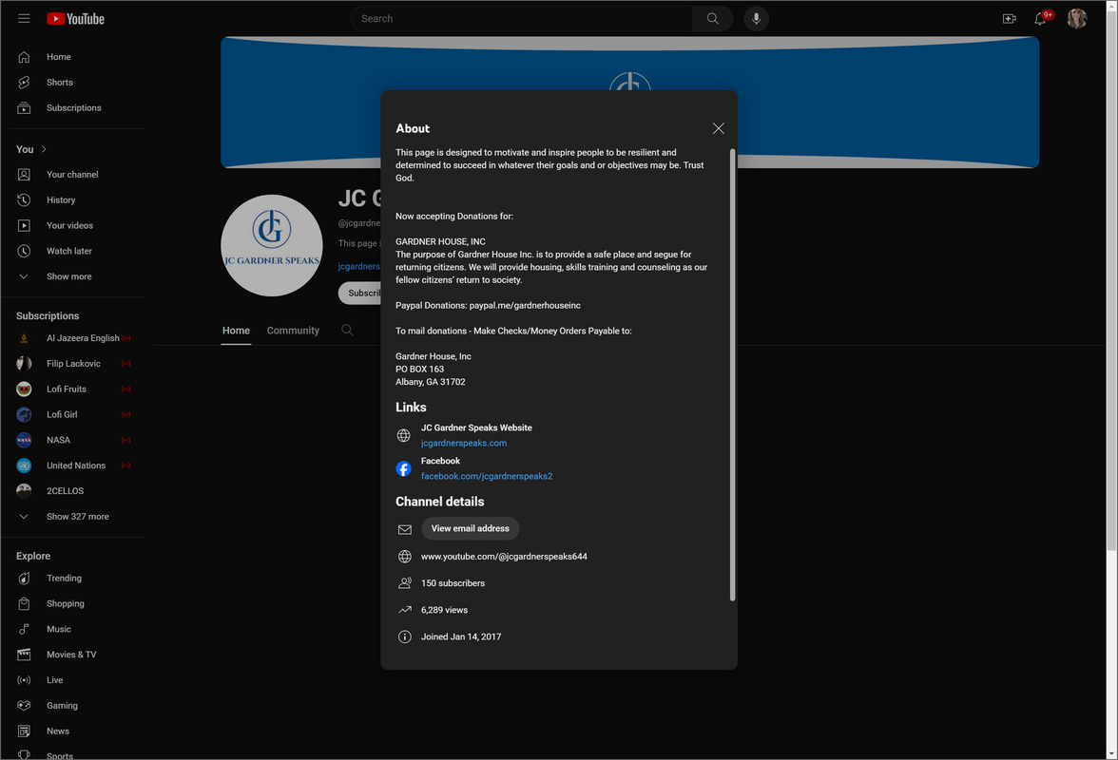This screenshot has width=1118, height=760.
Task: Expand the You section
Action: [x=31, y=149]
